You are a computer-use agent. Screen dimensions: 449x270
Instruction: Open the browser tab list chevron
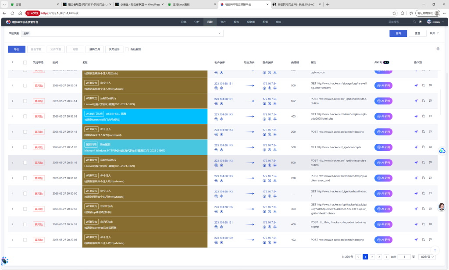click(4, 4)
